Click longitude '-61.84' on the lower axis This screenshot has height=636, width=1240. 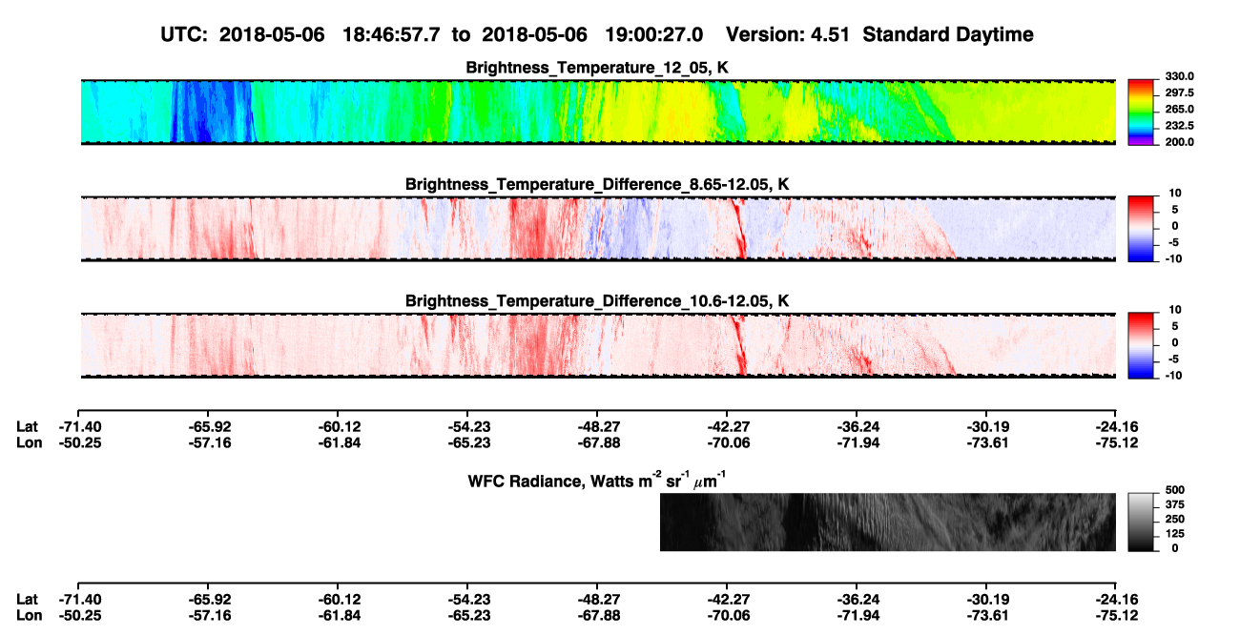click(338, 615)
